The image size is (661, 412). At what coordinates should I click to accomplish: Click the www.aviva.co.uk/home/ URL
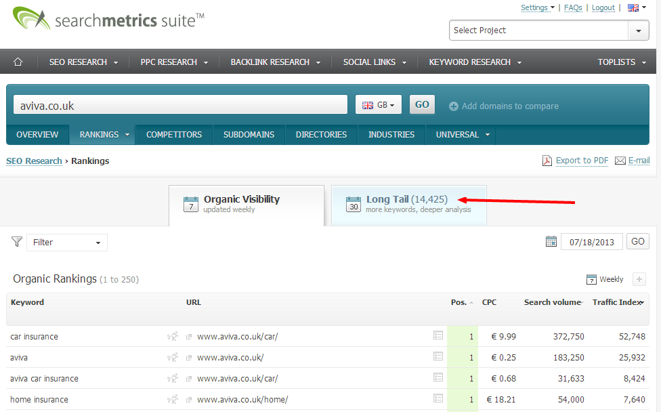pyautogui.click(x=242, y=399)
